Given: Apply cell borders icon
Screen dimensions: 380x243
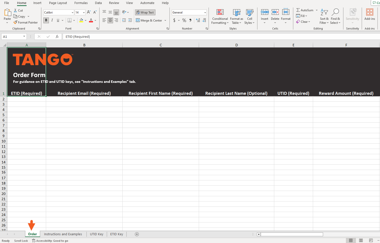Looking at the screenshot, I should pos(70,20).
